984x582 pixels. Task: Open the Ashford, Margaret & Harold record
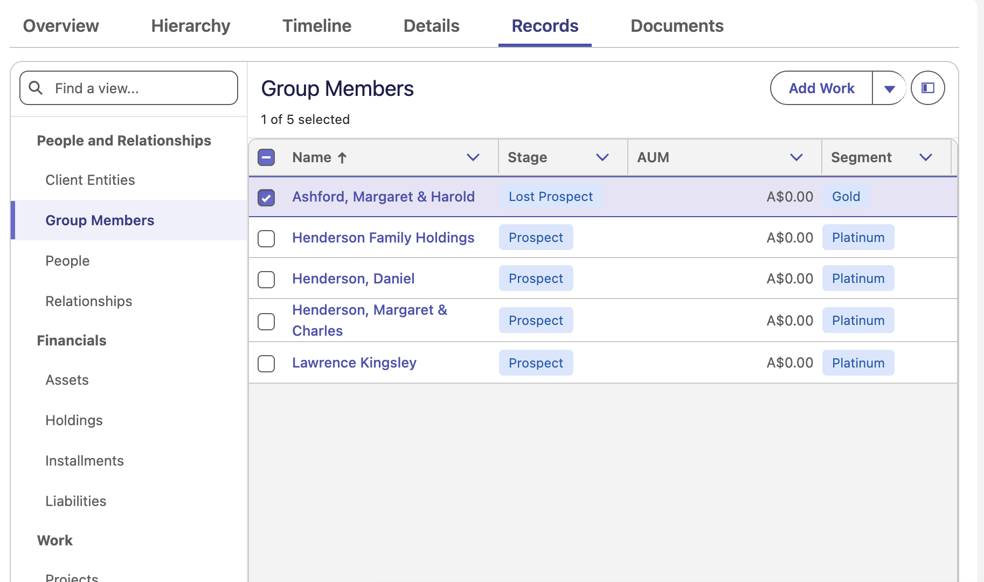384,197
